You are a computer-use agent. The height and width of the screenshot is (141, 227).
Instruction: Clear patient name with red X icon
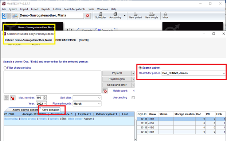coord(87,16)
